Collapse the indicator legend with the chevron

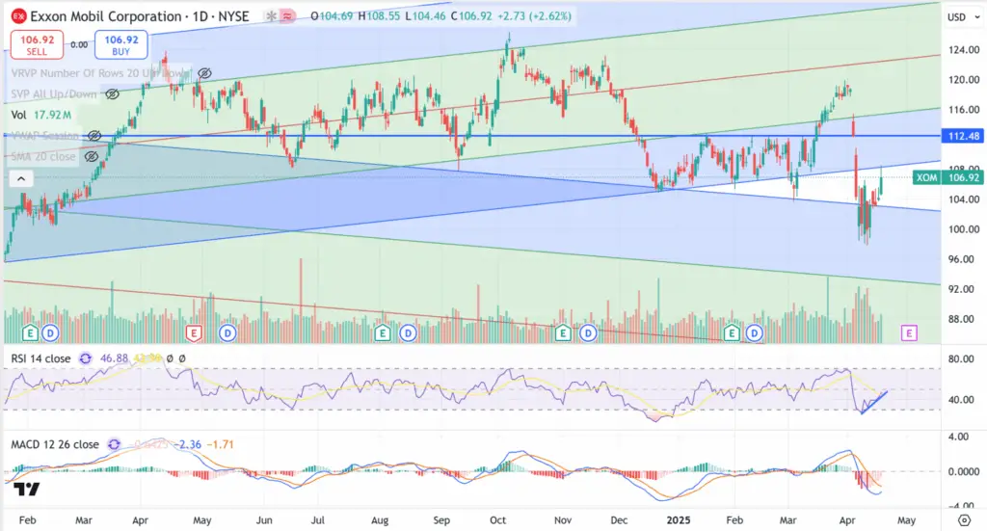pyautogui.click(x=21, y=179)
